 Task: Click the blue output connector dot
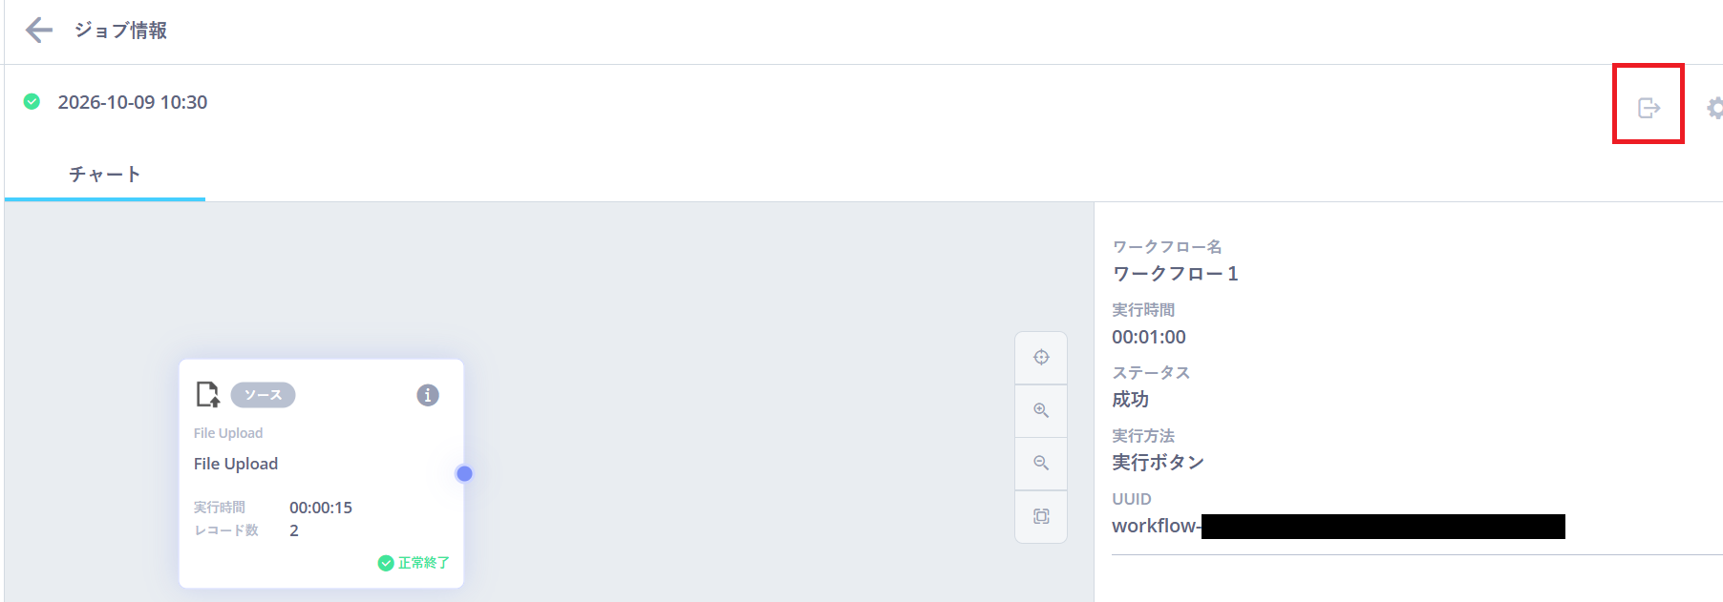click(x=464, y=473)
